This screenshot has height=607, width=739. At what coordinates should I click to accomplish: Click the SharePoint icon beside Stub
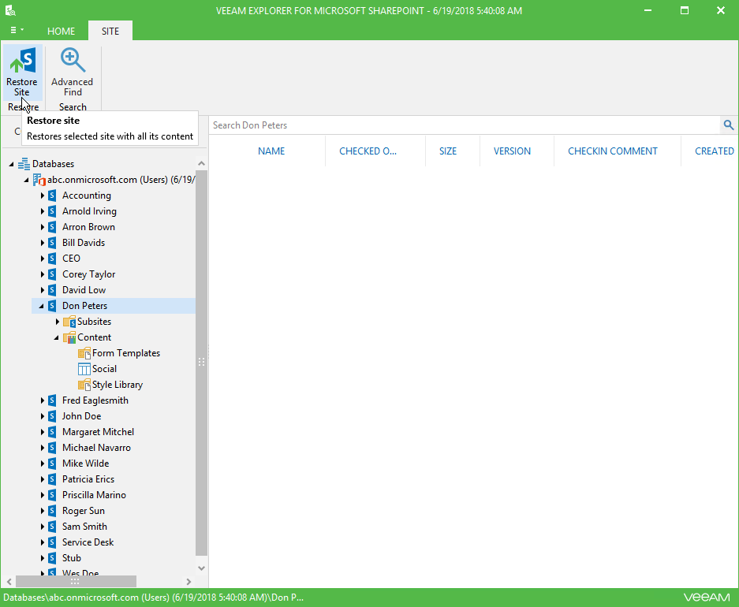[52, 558]
